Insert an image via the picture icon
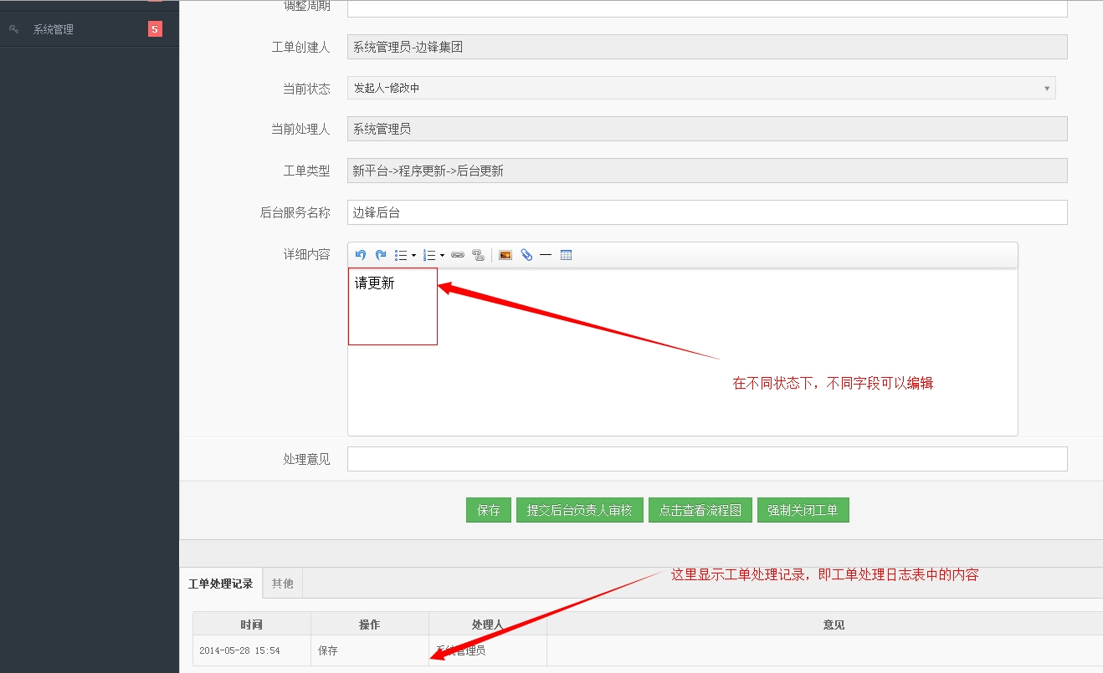The height and width of the screenshot is (673, 1103). tap(505, 255)
